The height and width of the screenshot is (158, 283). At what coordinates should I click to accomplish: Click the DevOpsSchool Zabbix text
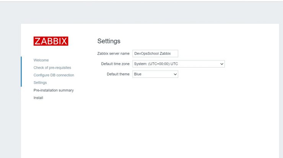153,53
